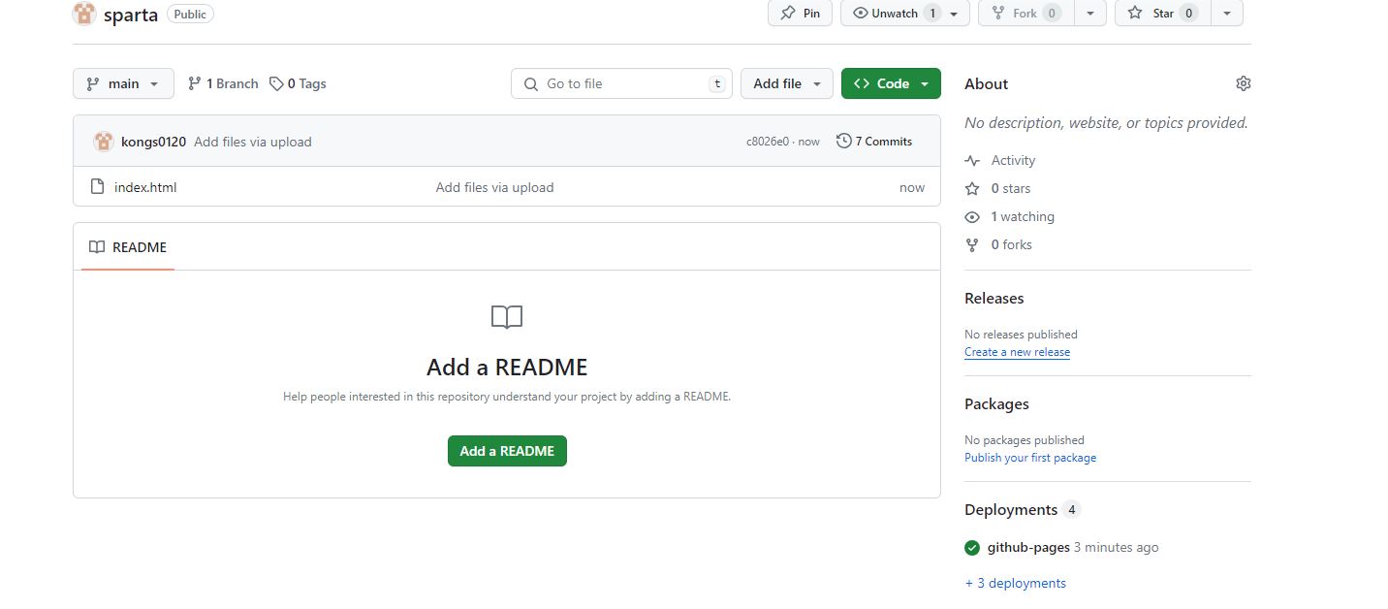This screenshot has width=1388, height=609.
Task: Open the index.html file
Action: pos(145,187)
